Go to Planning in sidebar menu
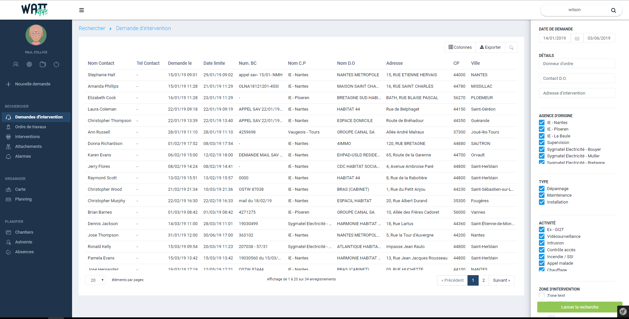 click(23, 199)
